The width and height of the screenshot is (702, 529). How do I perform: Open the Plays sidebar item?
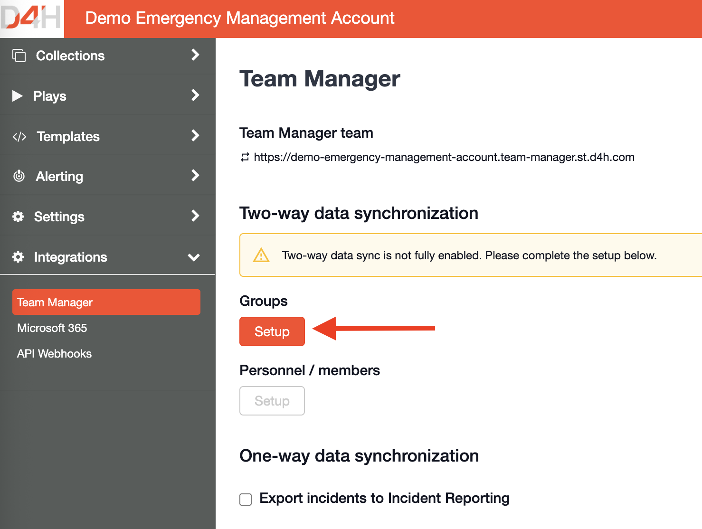pyautogui.click(x=107, y=96)
